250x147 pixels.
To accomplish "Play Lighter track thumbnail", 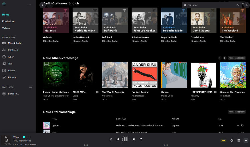I will [x=46, y=126].
